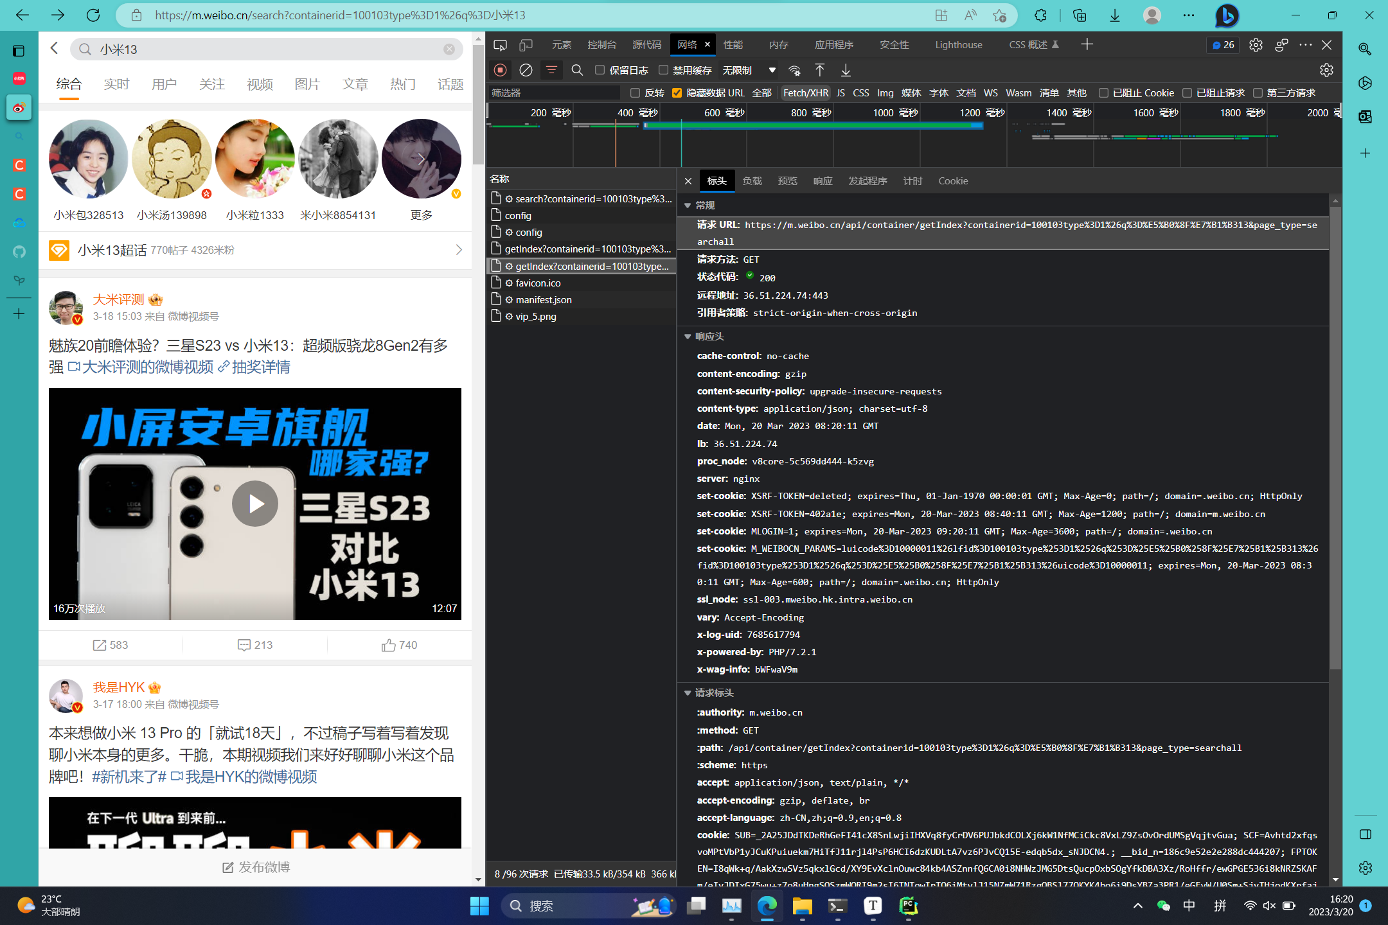Image resolution: width=1388 pixels, height=925 pixels.
Task: Refresh the browser page
Action: tap(93, 15)
